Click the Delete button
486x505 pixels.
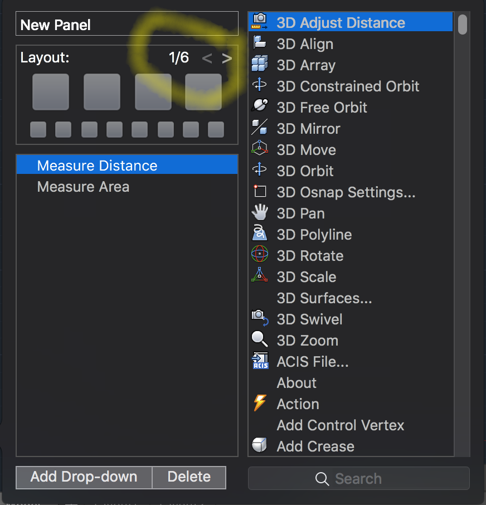(x=188, y=477)
